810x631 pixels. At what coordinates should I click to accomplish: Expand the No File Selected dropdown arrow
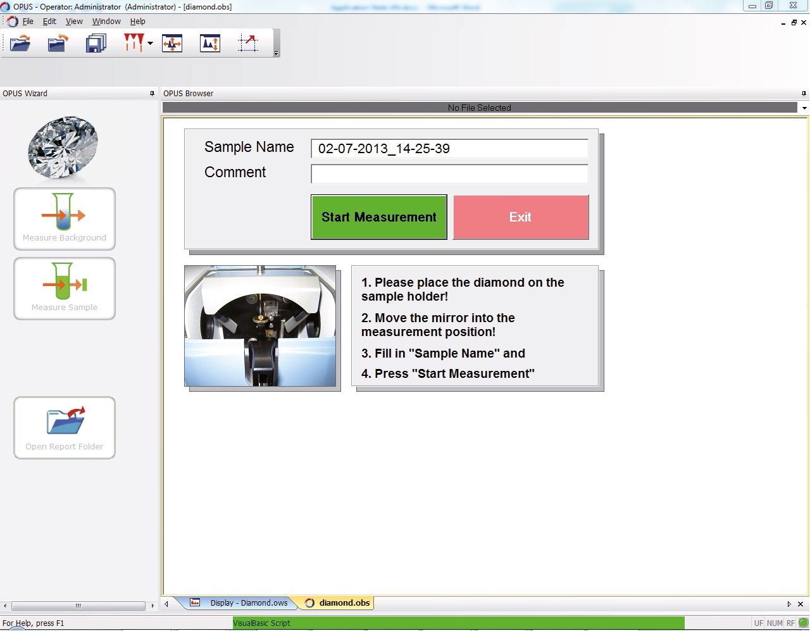[804, 108]
